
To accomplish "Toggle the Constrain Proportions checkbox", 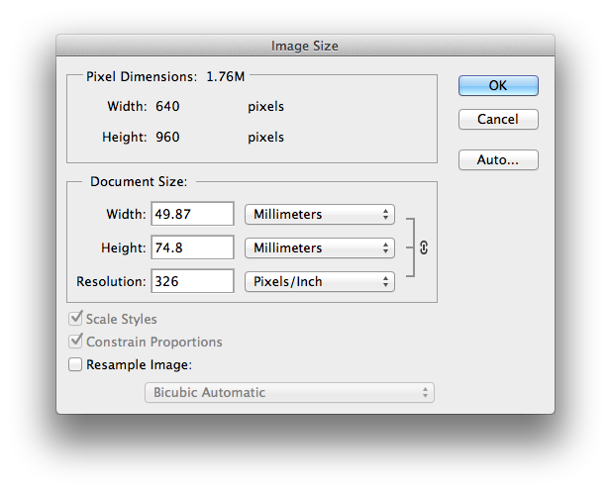I will (75, 342).
